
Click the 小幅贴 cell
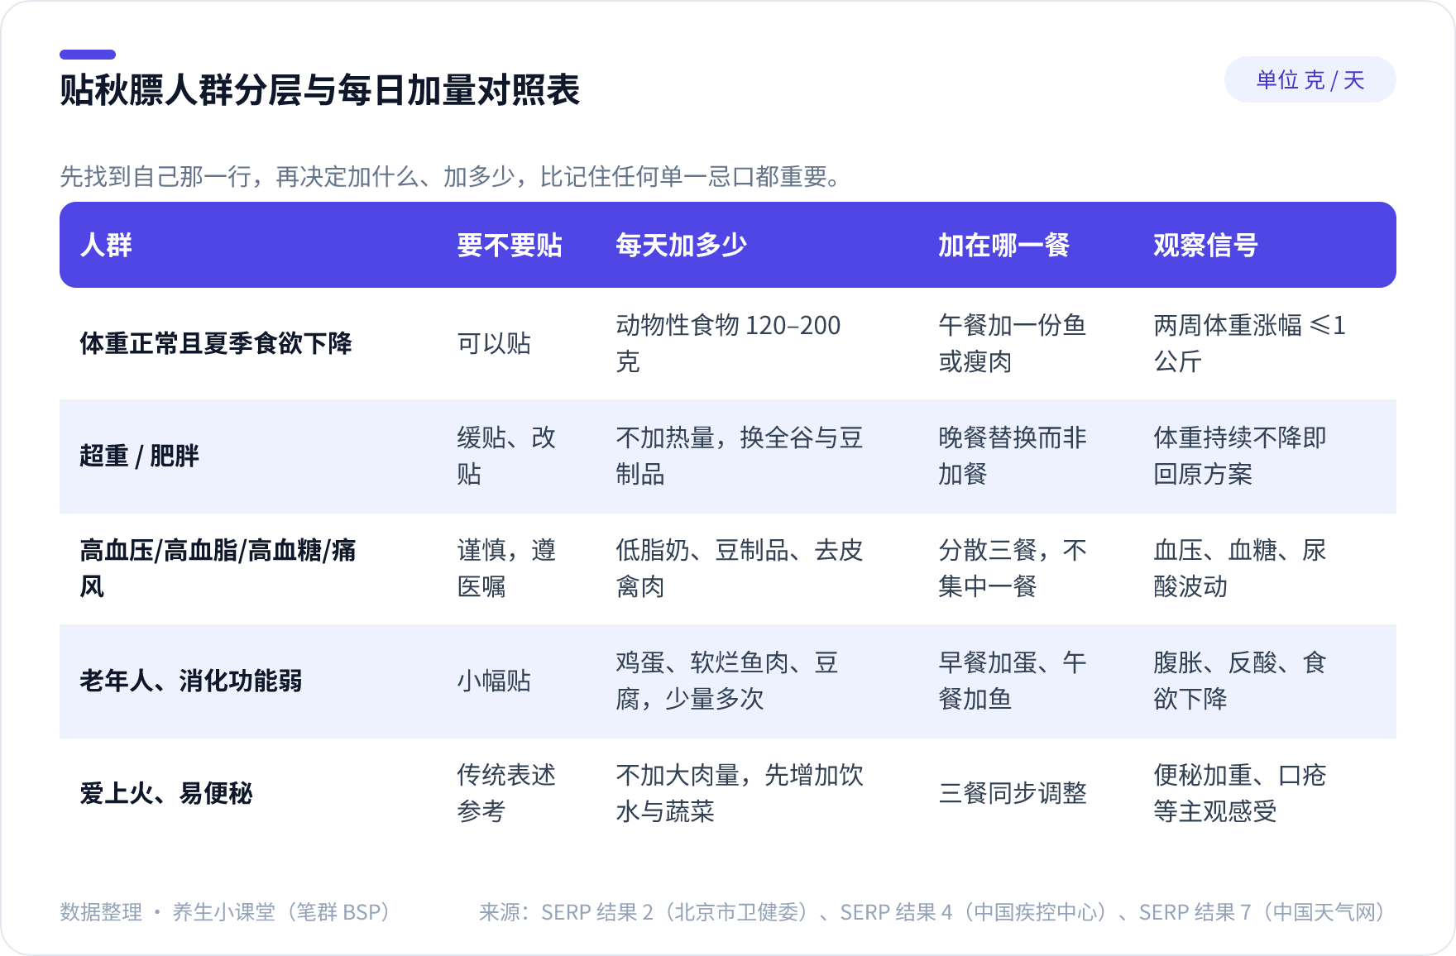(494, 681)
